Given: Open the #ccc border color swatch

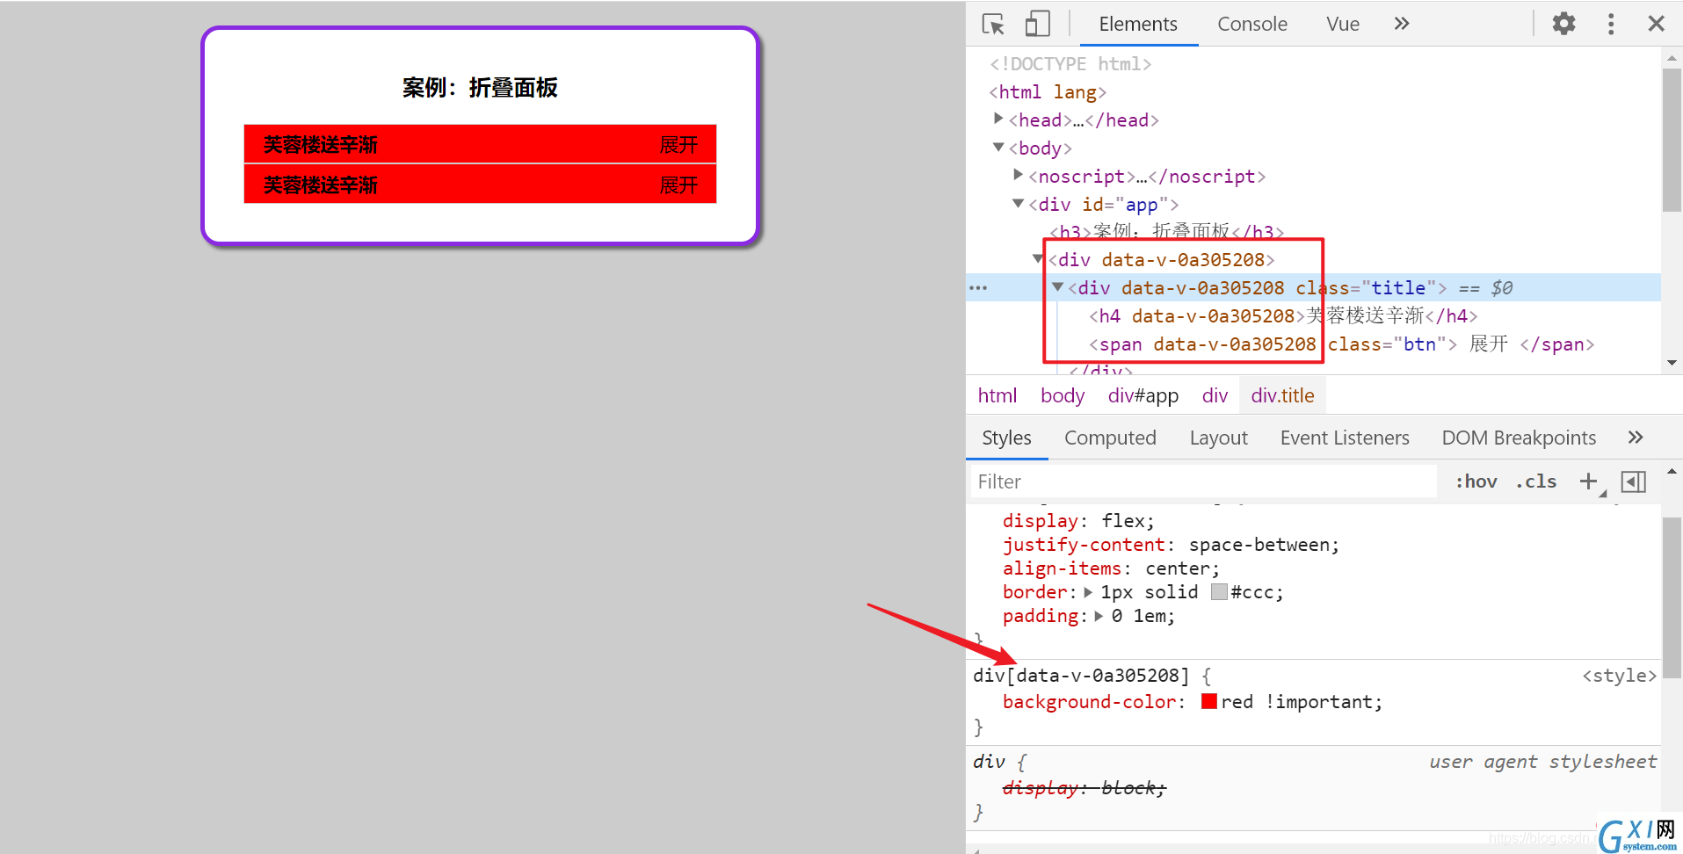Looking at the screenshot, I should (x=1219, y=592).
